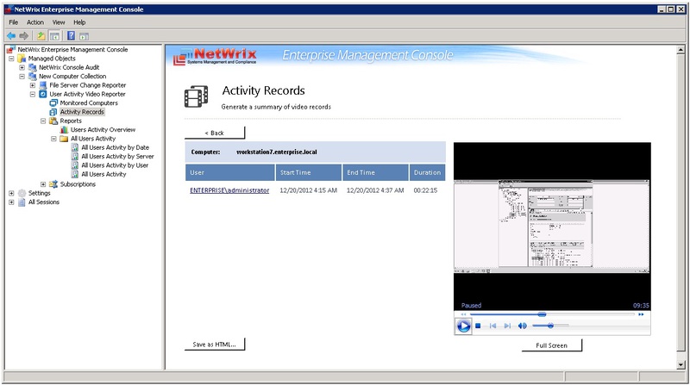Click the volume slider
The image size is (690, 385).
(550, 326)
